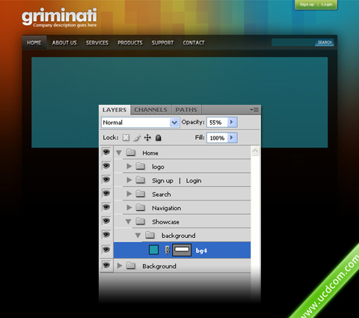Image resolution: width=359 pixels, height=318 pixels.
Task: Click the lock all padlock icon
Action: [x=159, y=138]
